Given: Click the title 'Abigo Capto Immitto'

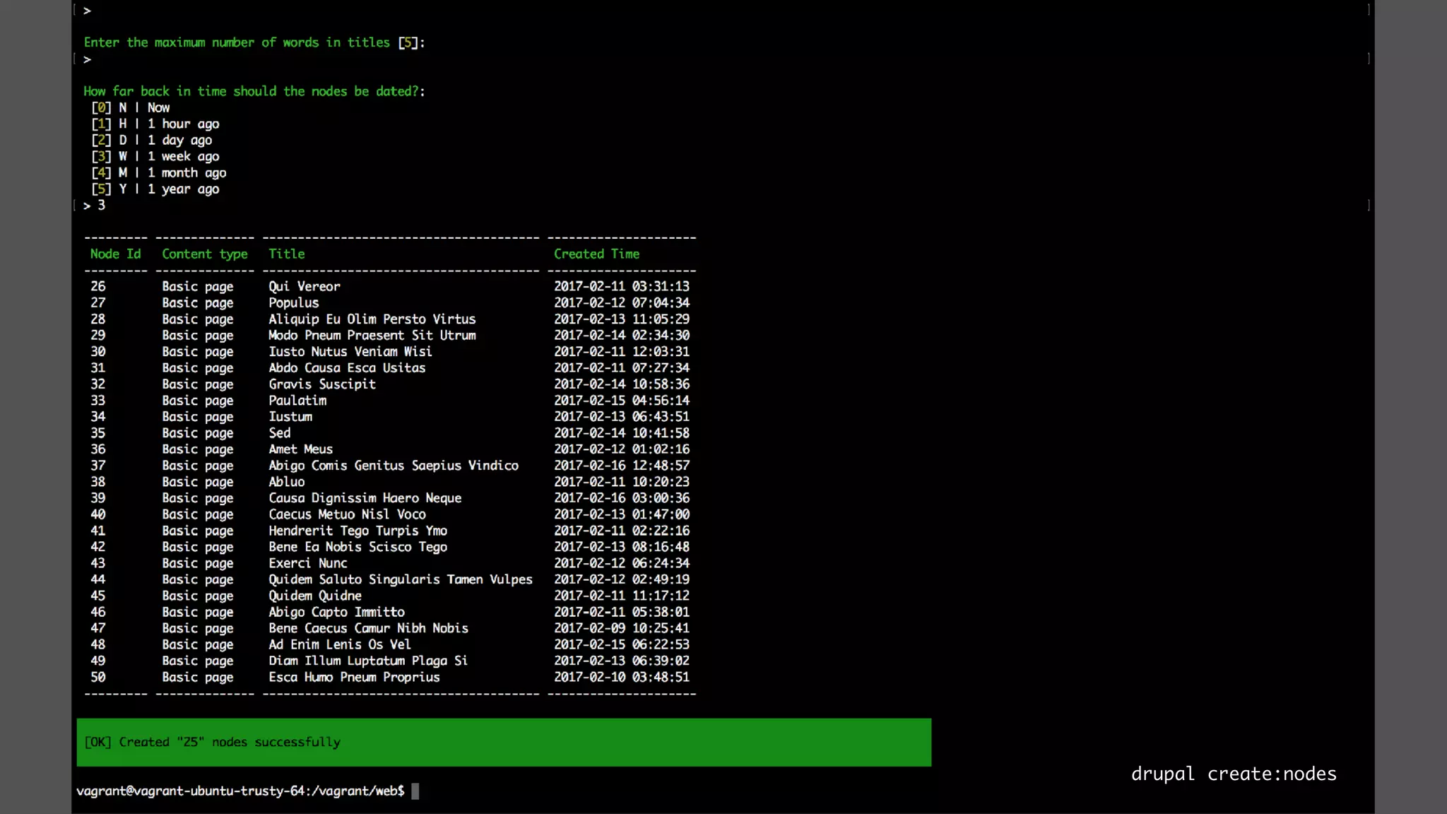Looking at the screenshot, I should pyautogui.click(x=336, y=612).
